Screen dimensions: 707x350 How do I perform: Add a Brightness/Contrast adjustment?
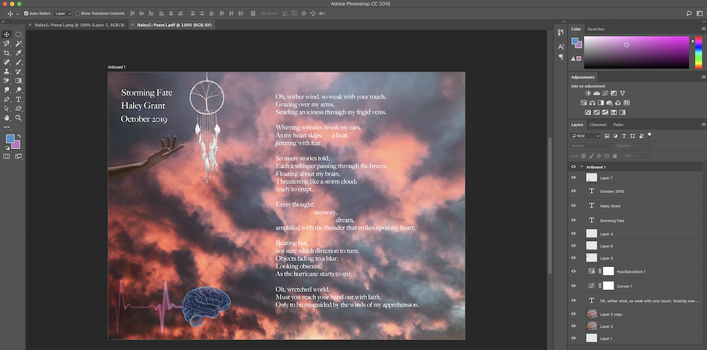coord(588,93)
